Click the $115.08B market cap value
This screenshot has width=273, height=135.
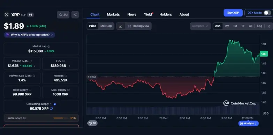tap(36, 51)
